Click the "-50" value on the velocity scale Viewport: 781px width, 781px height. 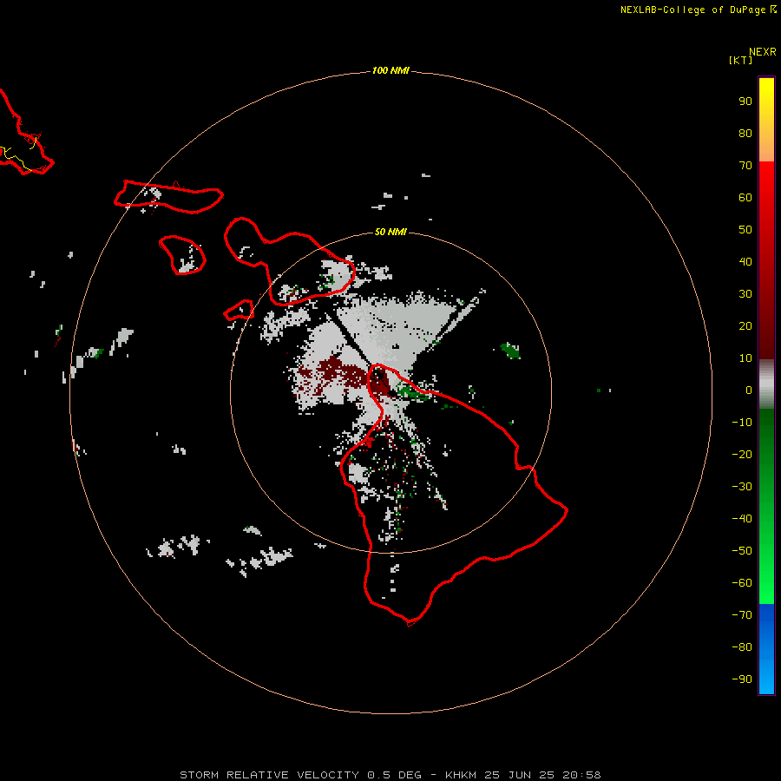pyautogui.click(x=742, y=551)
